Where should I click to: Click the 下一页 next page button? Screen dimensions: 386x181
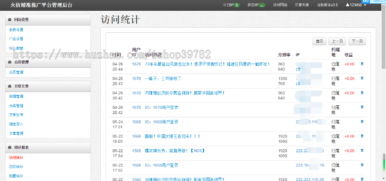(x=357, y=41)
